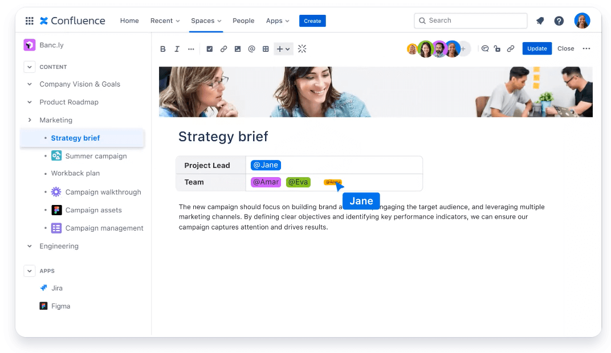
Task: Open the Strategy brief page
Action: point(75,138)
